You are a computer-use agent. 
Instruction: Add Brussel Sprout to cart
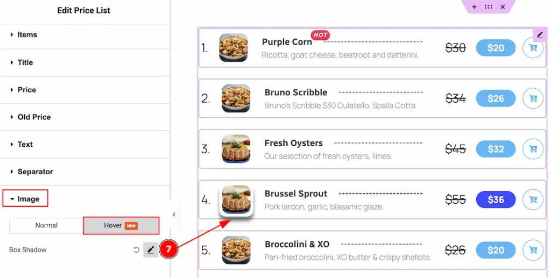(x=533, y=199)
